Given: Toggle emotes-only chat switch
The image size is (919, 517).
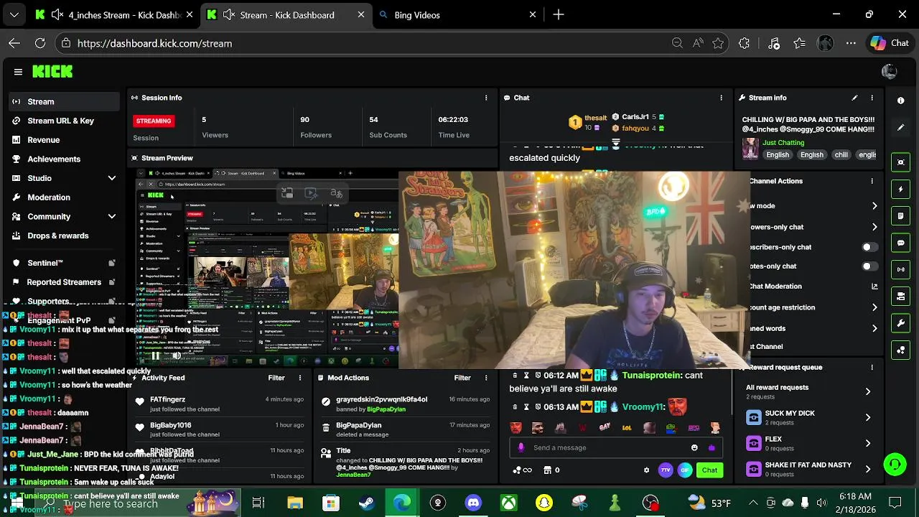Looking at the screenshot, I should (869, 266).
